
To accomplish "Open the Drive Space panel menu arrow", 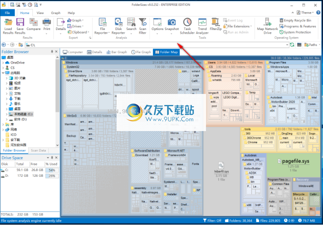I will point(48,158).
